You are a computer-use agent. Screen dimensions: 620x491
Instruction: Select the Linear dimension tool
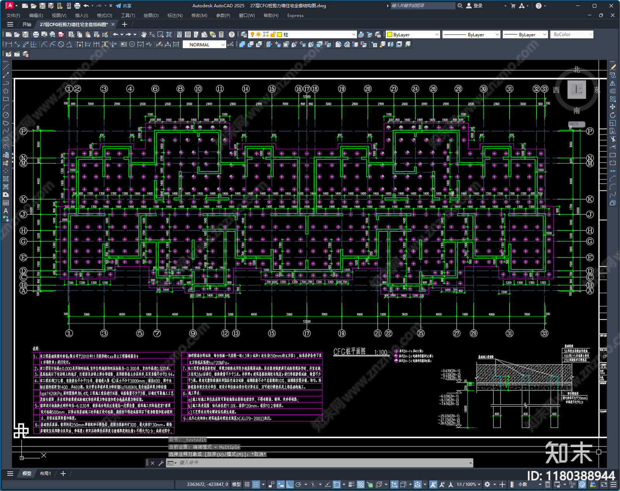9,44
